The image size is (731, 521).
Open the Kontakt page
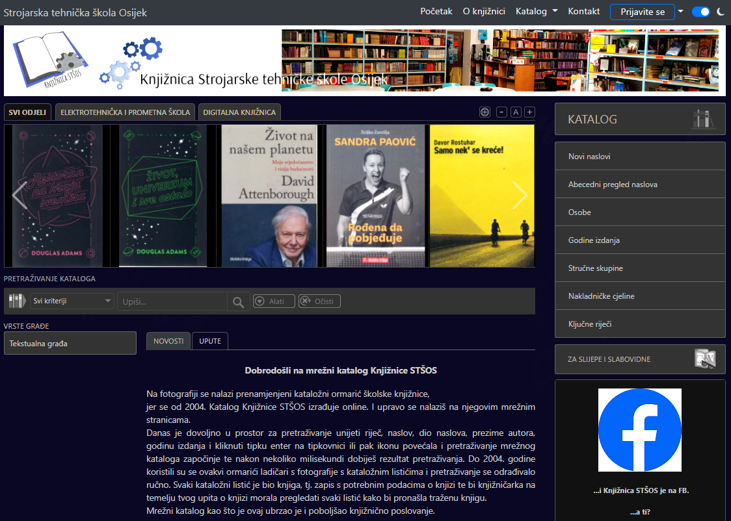583,11
